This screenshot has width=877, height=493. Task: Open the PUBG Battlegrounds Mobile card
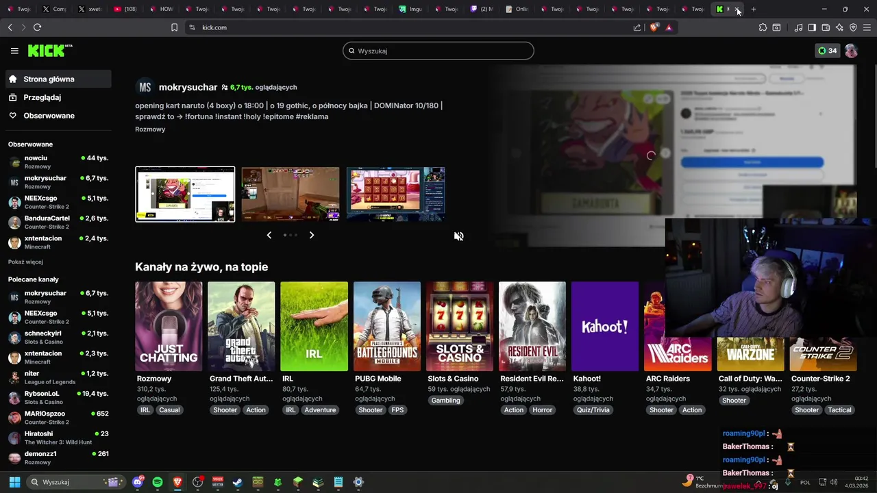pos(387,327)
